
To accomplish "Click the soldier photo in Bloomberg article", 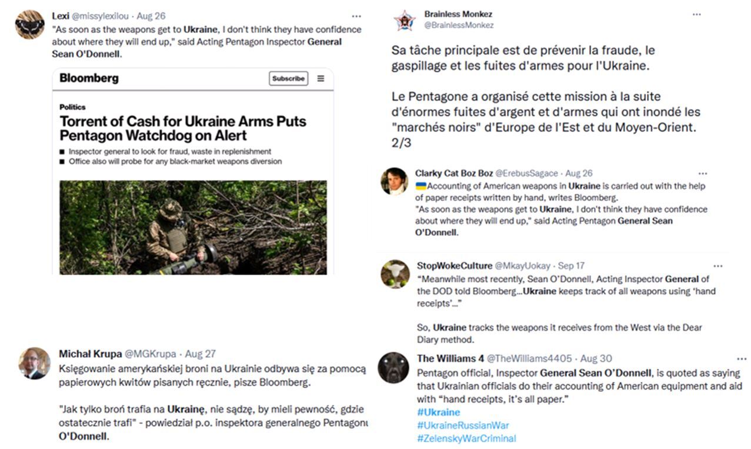I will click(x=193, y=227).
